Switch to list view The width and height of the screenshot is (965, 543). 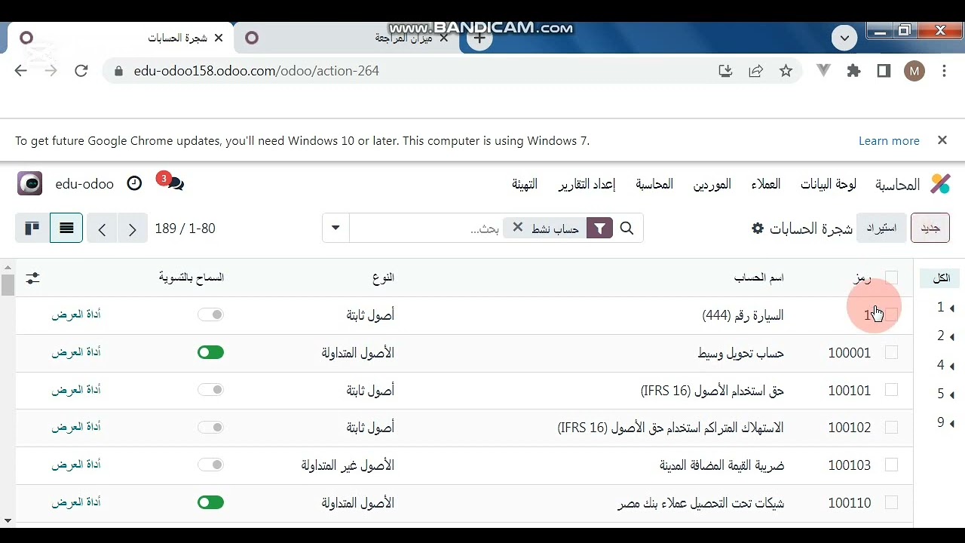(66, 228)
